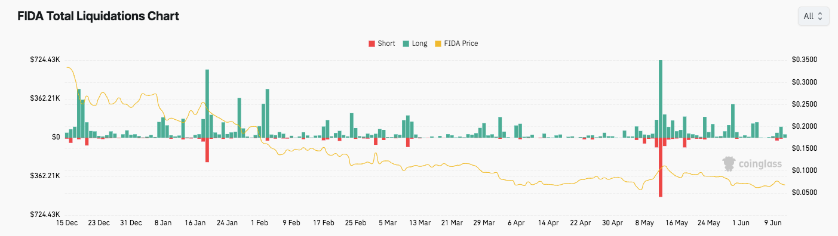Click the "6 Apr" x-axis label

click(516, 223)
